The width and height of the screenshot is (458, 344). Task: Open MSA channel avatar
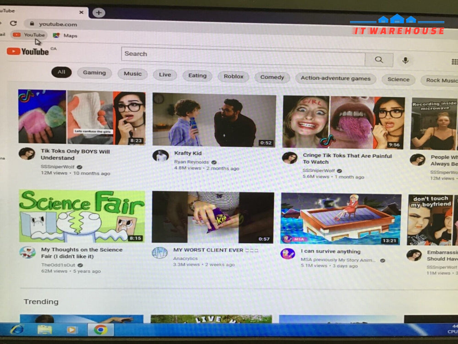pos(288,254)
